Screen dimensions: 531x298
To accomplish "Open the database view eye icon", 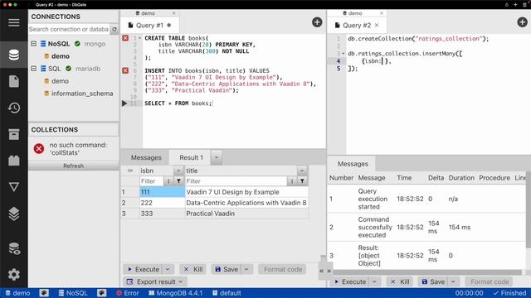I will tap(14, 248).
